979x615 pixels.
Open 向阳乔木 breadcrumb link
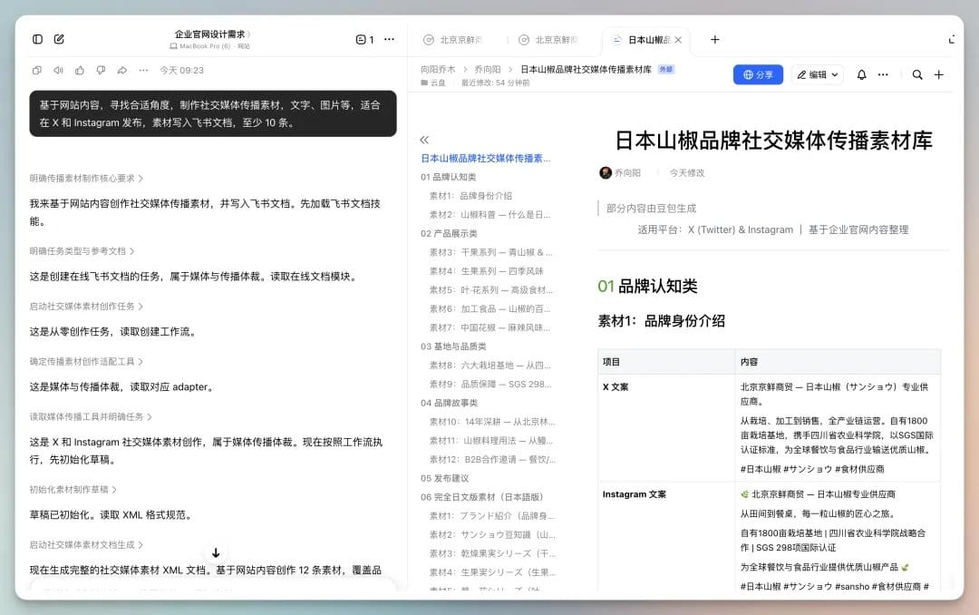point(438,69)
